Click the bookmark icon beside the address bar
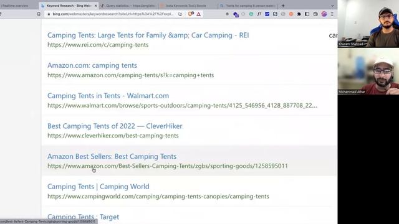Viewport: 399px width, 224px height. 39,14
